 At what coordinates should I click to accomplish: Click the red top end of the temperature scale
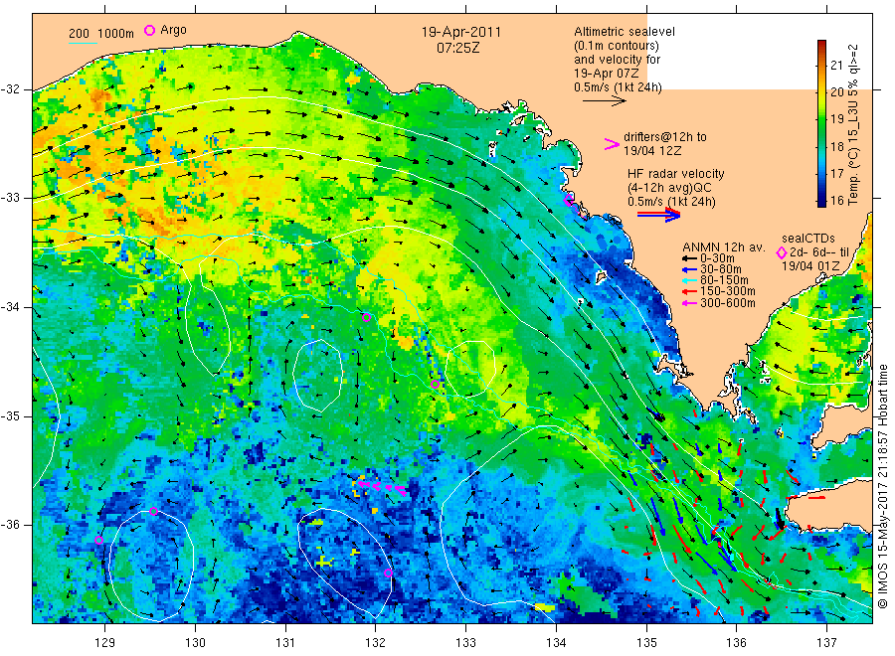point(821,45)
